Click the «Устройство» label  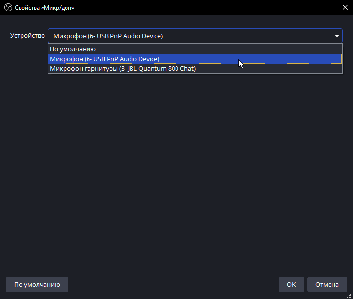(x=27, y=36)
